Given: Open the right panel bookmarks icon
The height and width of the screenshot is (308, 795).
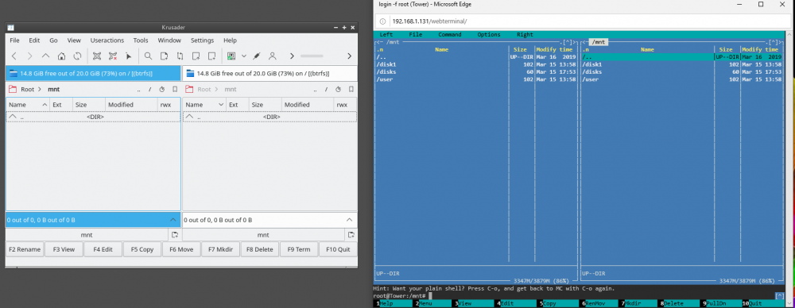Looking at the screenshot, I should point(351,89).
